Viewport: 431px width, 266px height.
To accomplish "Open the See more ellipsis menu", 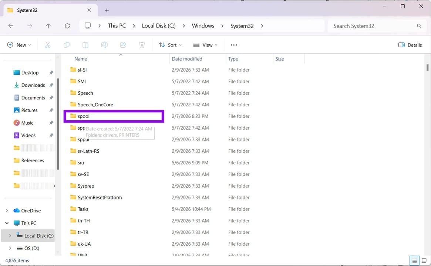I will click(x=234, y=45).
